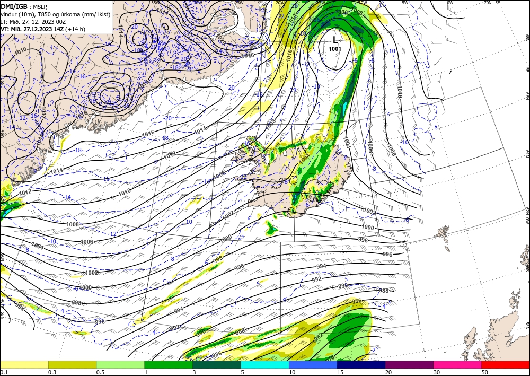The image size is (530, 376).
Task: Click the pink 30 mm legend swatch
Action: point(458,365)
